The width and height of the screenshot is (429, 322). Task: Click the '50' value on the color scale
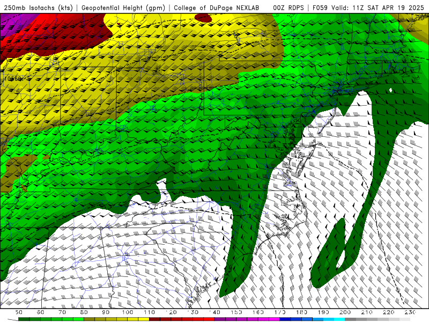[x=19, y=312]
